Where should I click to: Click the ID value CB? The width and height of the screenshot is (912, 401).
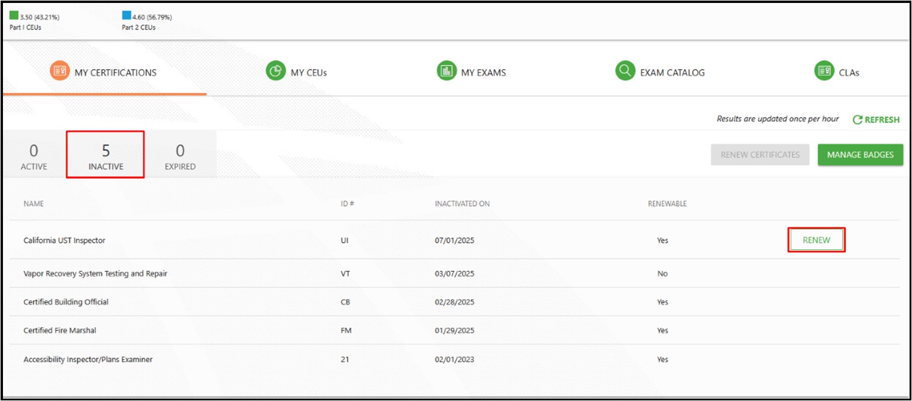click(346, 302)
